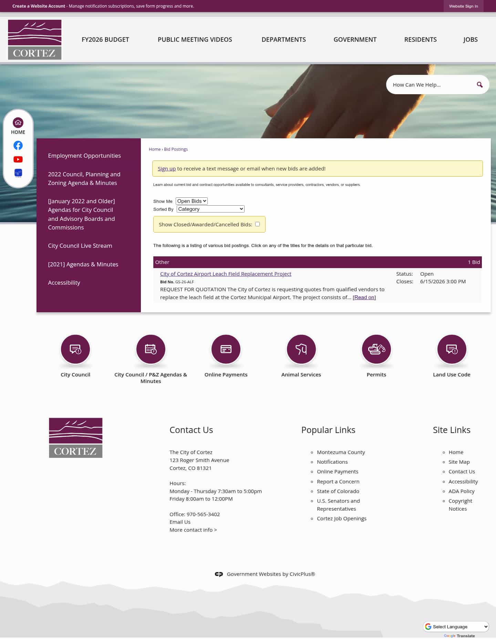The height and width of the screenshot is (639, 496).
Task: Open ADA Policy link
Action: (462, 491)
